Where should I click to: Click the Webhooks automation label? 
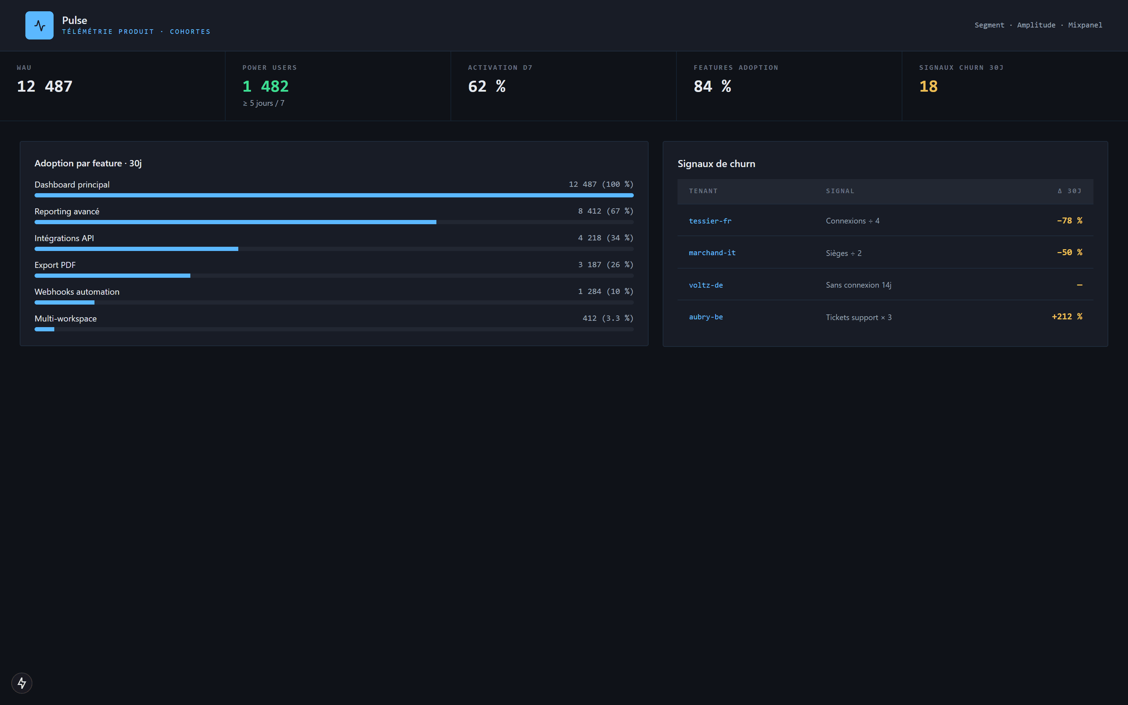[77, 292]
